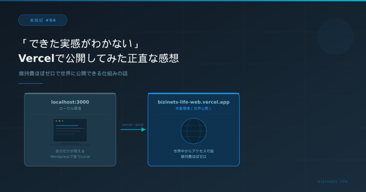366x192 pixels.
Task: Click the teal arrow pointing to production
Action: tap(133, 130)
